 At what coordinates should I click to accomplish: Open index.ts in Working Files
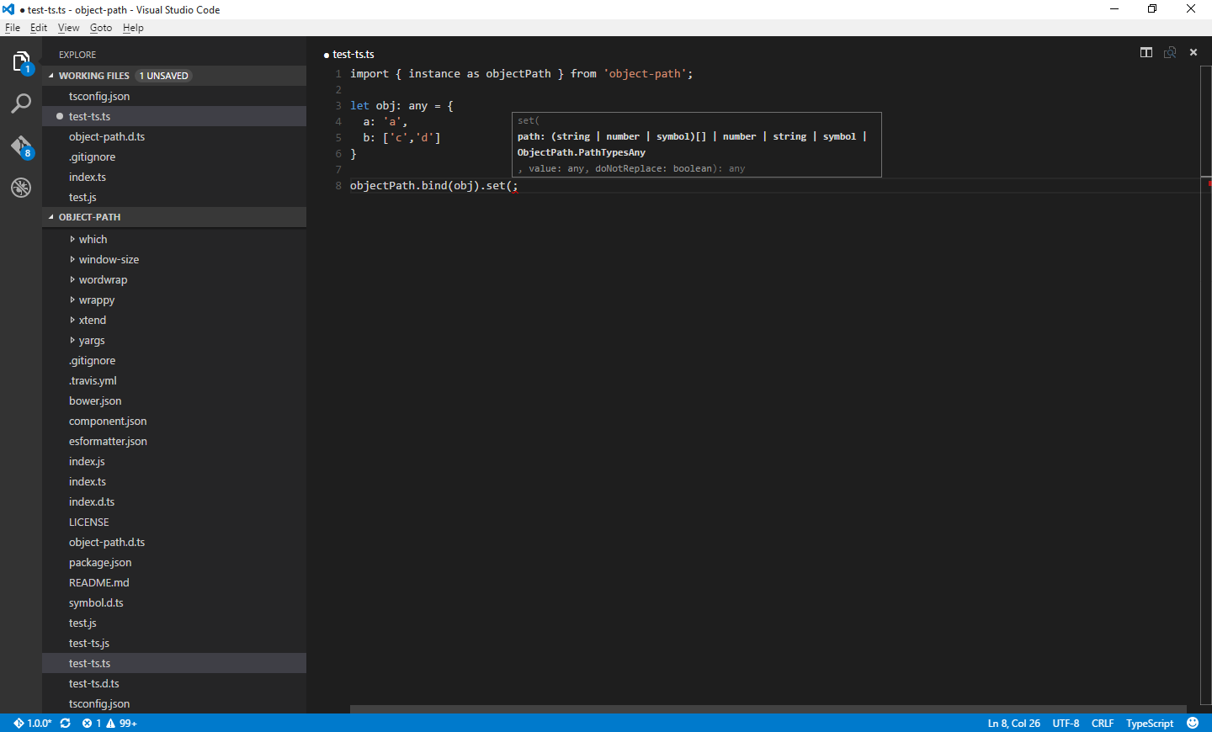[174, 178]
